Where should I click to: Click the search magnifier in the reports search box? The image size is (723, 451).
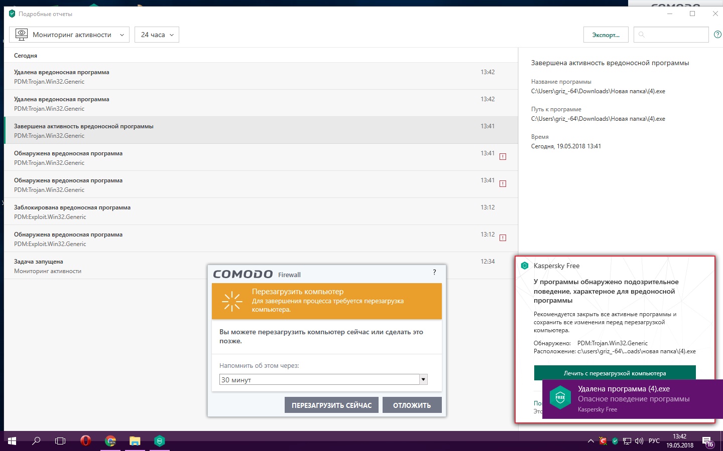(642, 35)
